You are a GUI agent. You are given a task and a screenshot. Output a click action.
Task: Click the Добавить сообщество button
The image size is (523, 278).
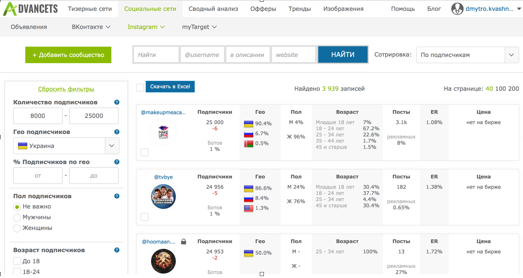coord(68,55)
